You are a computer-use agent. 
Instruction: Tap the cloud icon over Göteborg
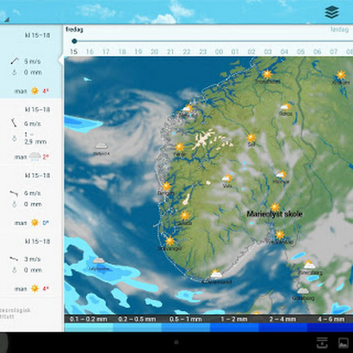[x=303, y=291]
